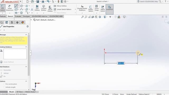Screen dimensions: 169x95
Task: Open Quick Snaps
Action: click(97, 8)
